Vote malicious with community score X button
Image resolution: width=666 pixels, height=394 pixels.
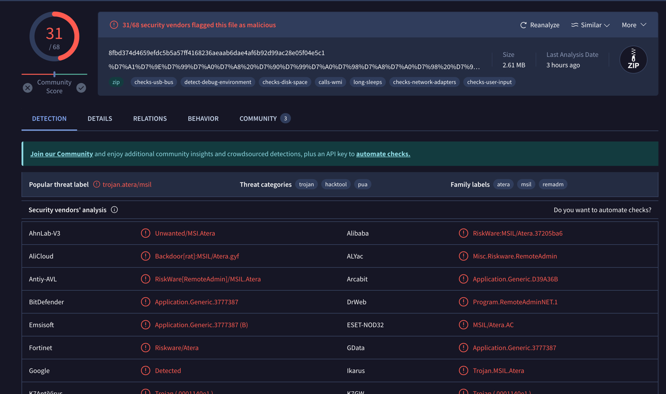(27, 87)
